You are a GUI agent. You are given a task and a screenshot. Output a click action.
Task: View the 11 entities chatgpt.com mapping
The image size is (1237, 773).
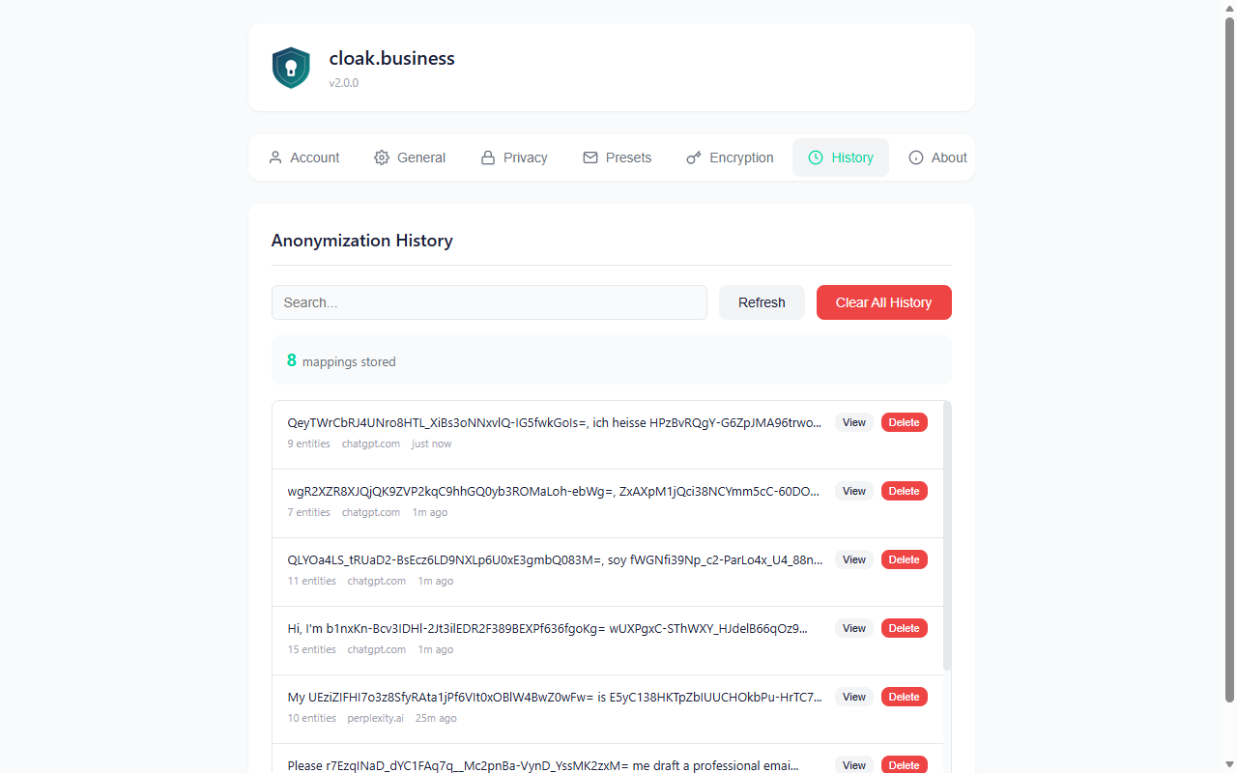[853, 559]
